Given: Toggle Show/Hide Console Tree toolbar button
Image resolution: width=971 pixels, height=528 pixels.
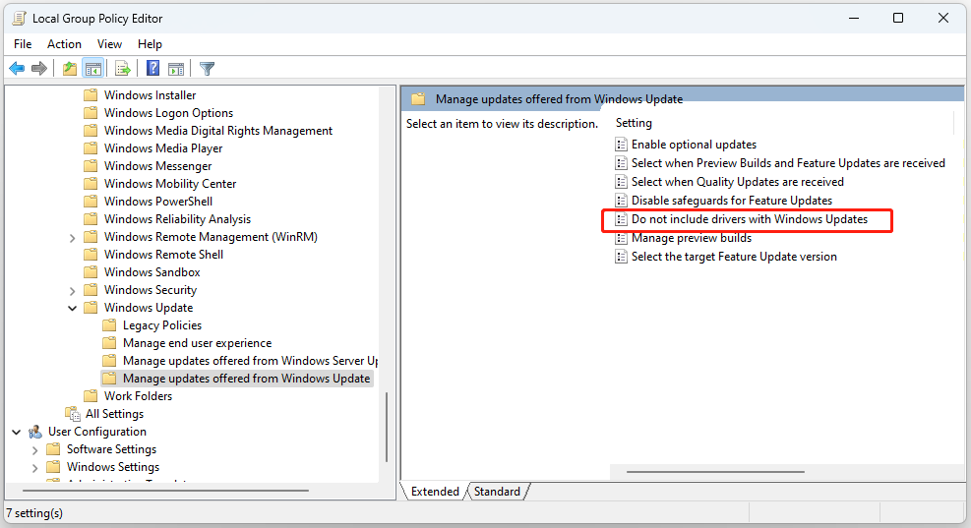Looking at the screenshot, I should 93,69.
